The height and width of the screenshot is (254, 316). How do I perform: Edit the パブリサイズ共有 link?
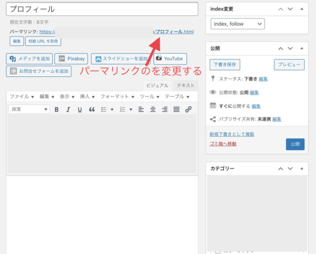point(277,119)
